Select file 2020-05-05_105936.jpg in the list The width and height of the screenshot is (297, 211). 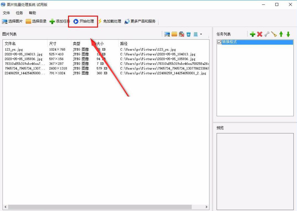click(24, 59)
